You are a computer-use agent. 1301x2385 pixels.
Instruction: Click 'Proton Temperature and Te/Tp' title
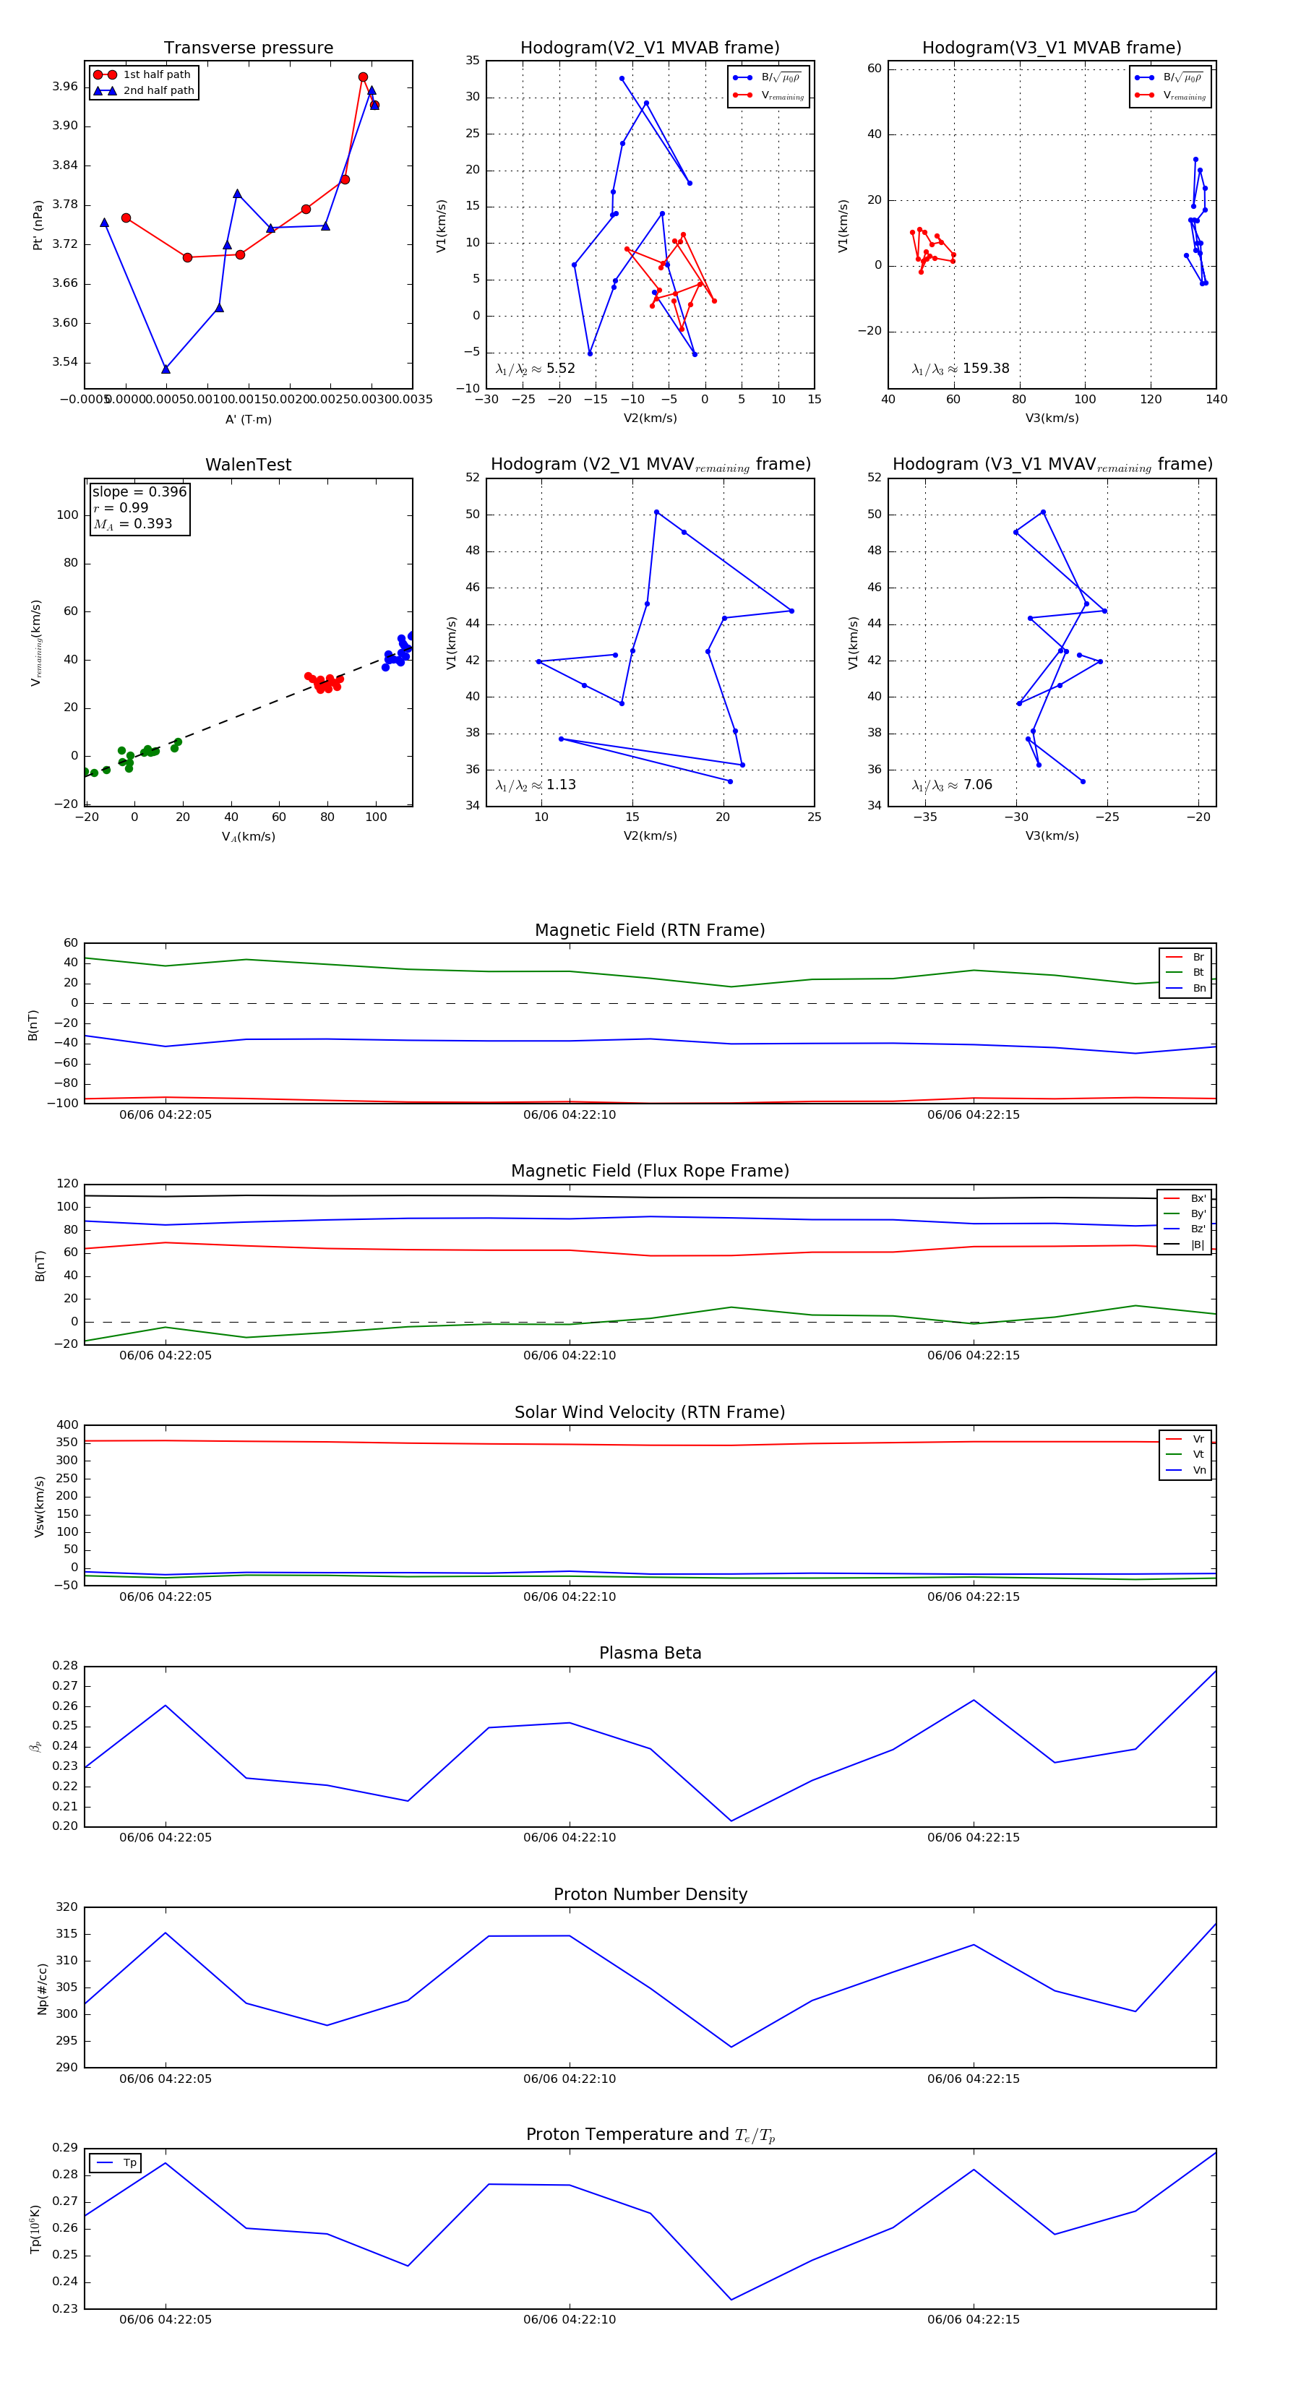click(x=650, y=2135)
